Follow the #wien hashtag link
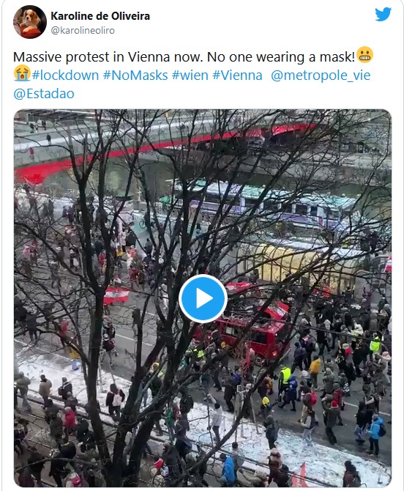Viewport: 404px width, 491px height. (190, 75)
